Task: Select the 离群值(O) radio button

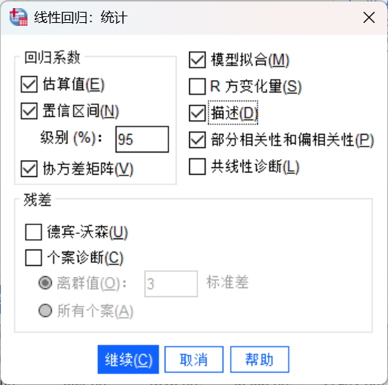Action: click(45, 283)
